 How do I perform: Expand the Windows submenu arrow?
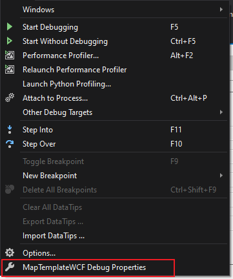click(x=221, y=10)
